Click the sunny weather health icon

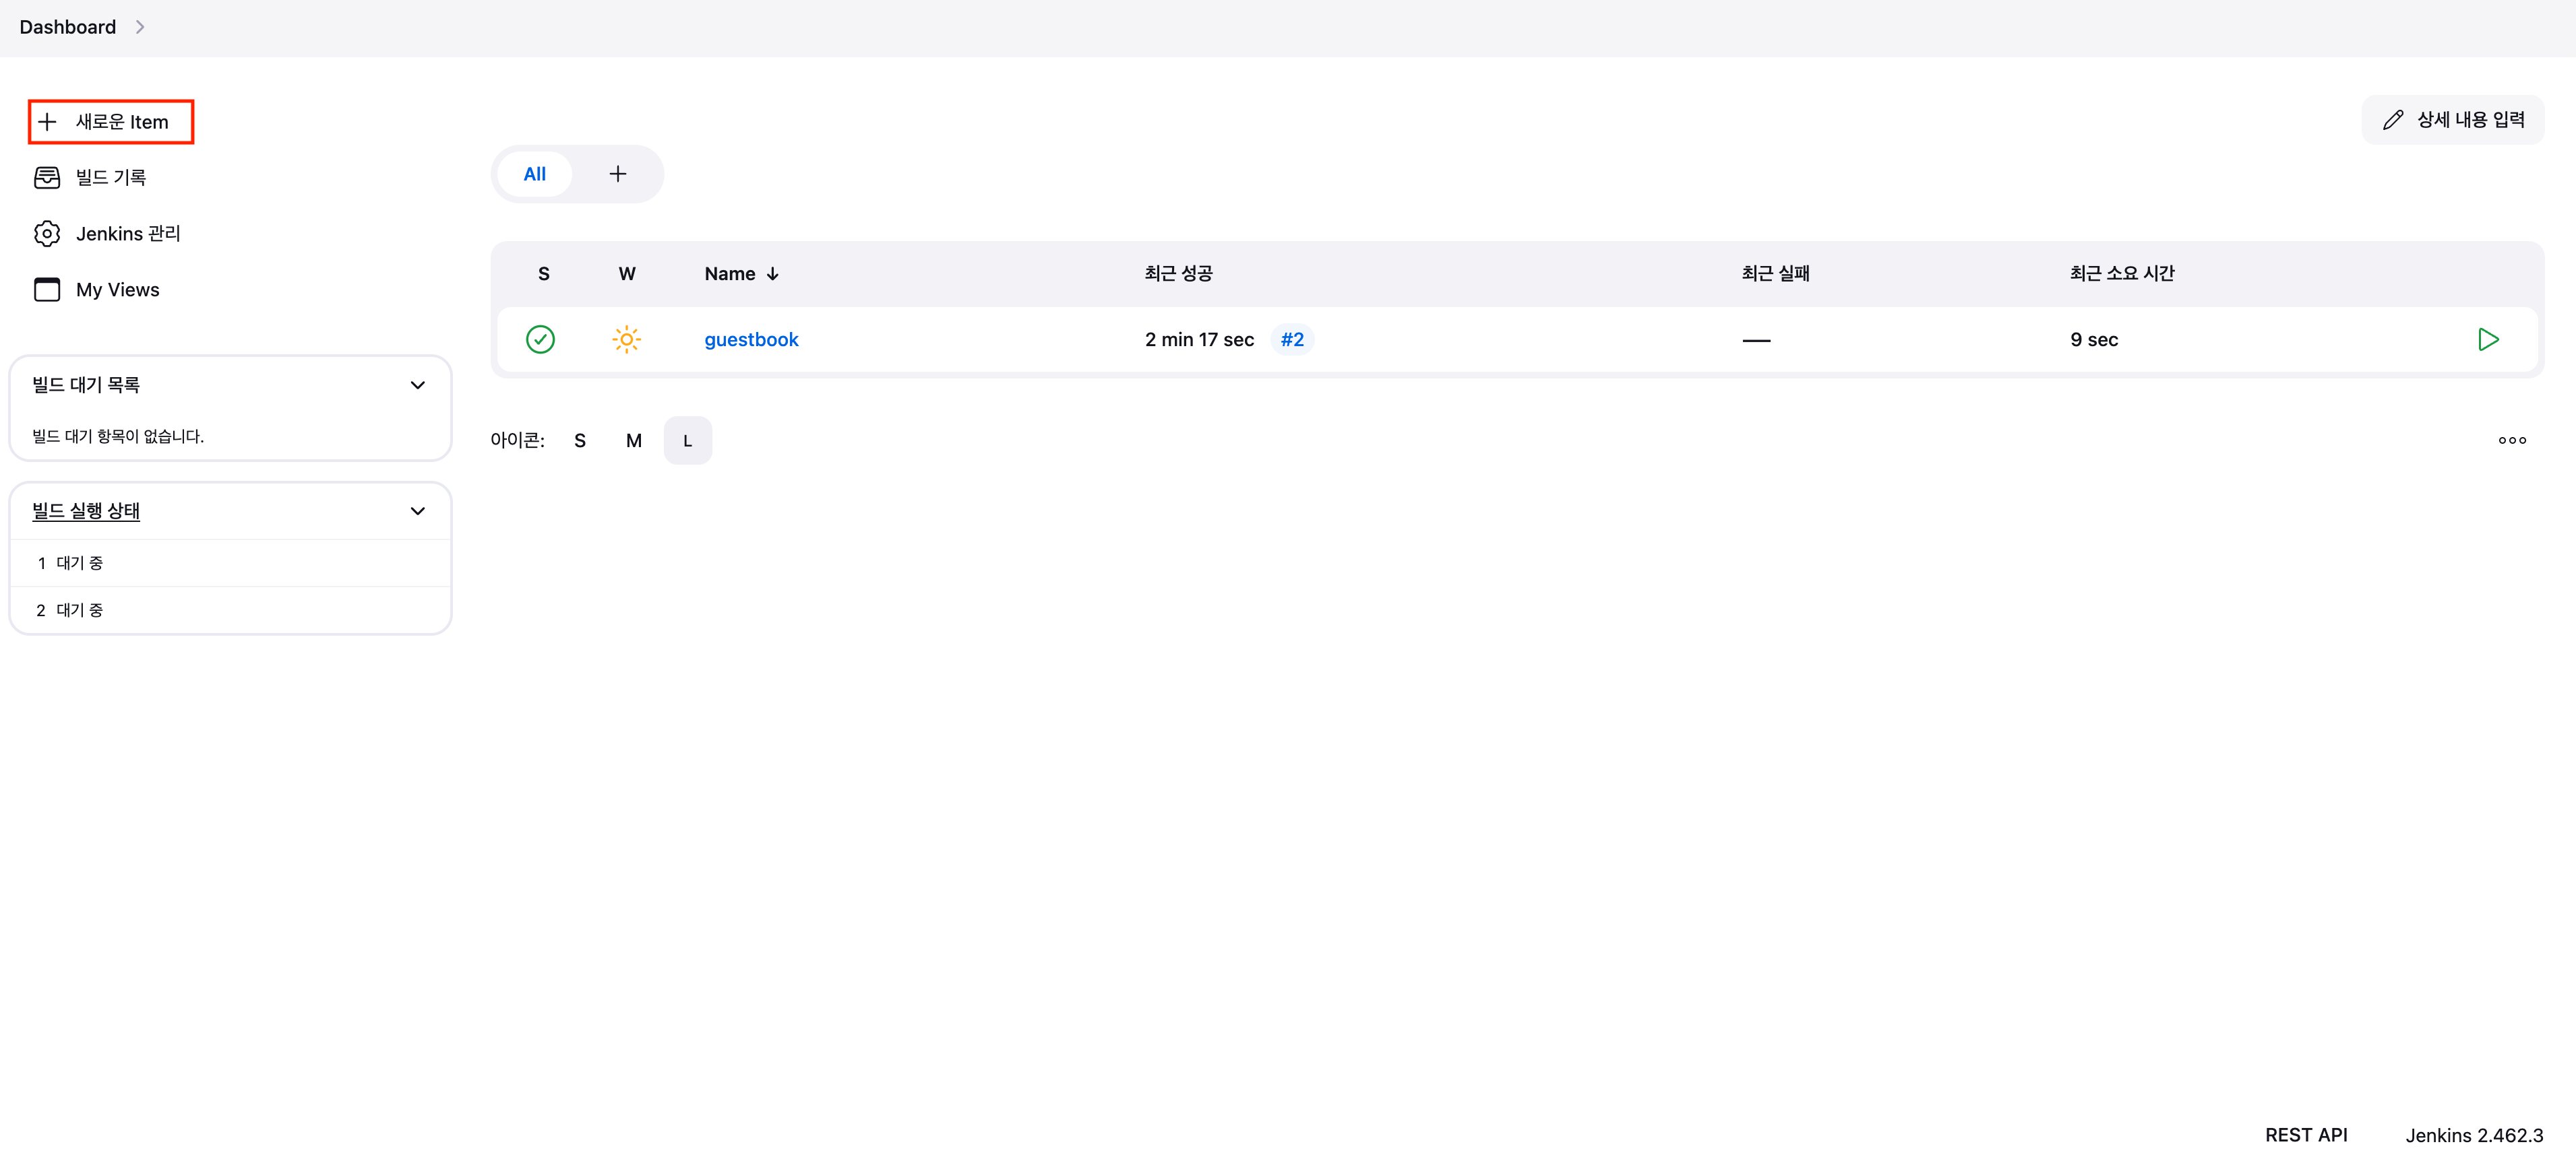point(626,339)
